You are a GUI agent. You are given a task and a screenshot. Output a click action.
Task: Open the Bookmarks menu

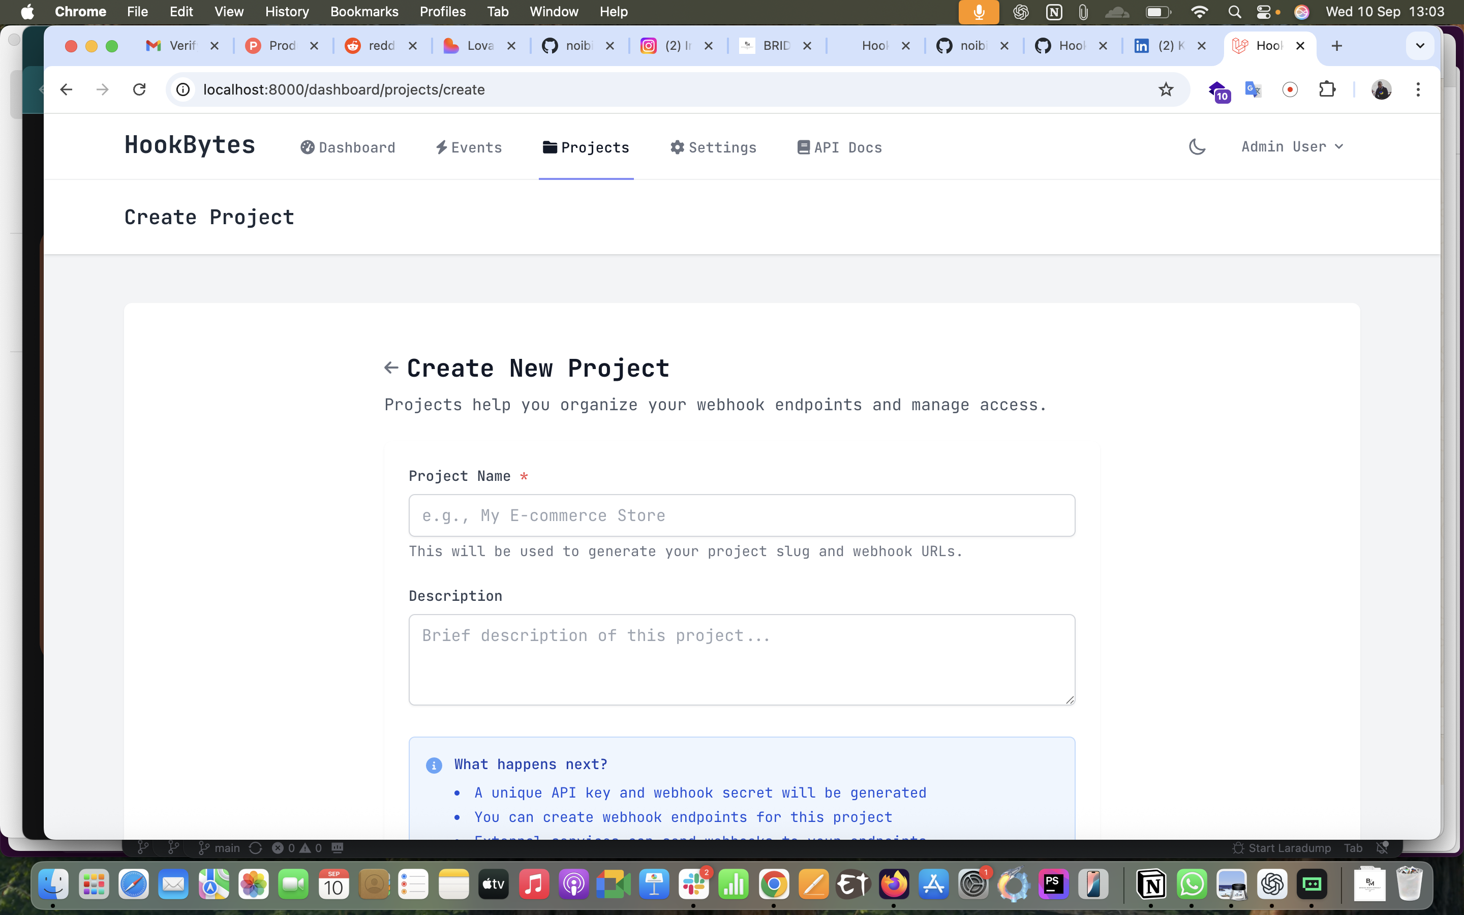[x=364, y=12]
